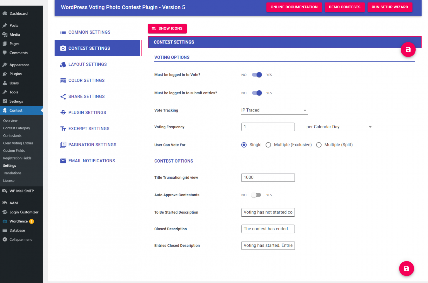Screen dimensions: 428x283
Task: Go to Share Settings tab
Action: coord(97,96)
